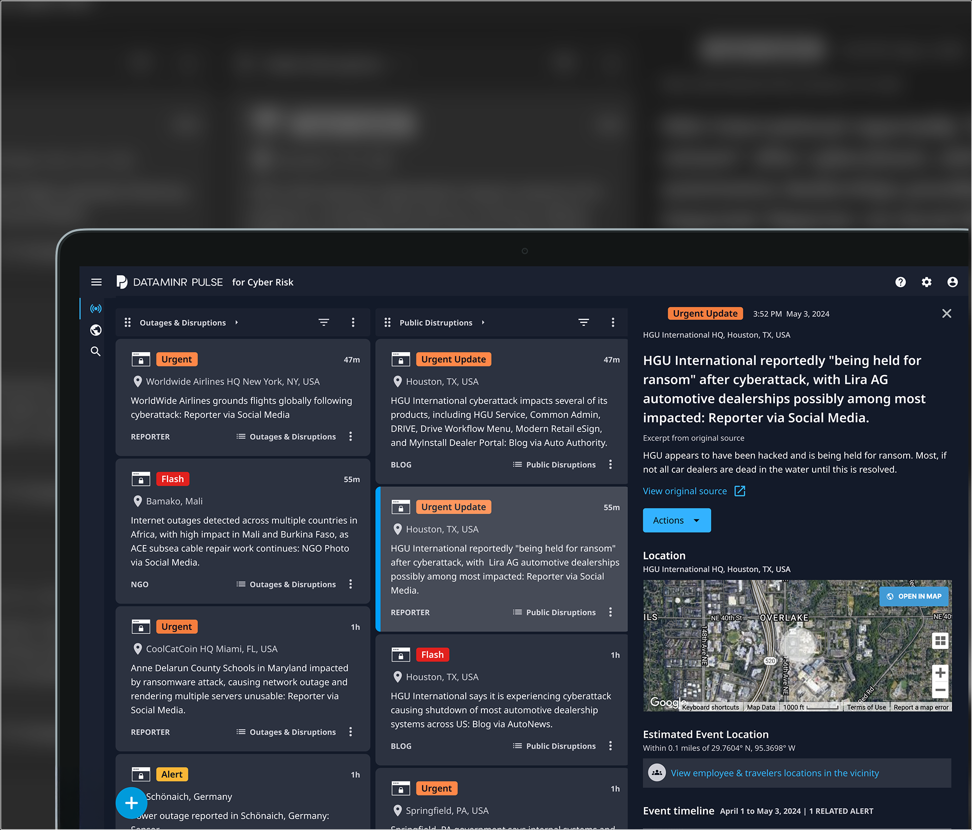
Task: Zoom in on the location map
Action: (x=941, y=673)
